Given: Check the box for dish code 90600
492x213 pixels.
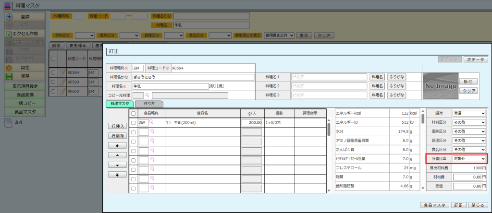Looking at the screenshot, I should click(53, 92).
